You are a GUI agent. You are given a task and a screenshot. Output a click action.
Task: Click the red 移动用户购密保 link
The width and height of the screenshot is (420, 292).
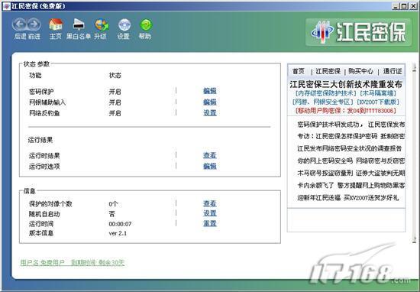tap(345, 111)
